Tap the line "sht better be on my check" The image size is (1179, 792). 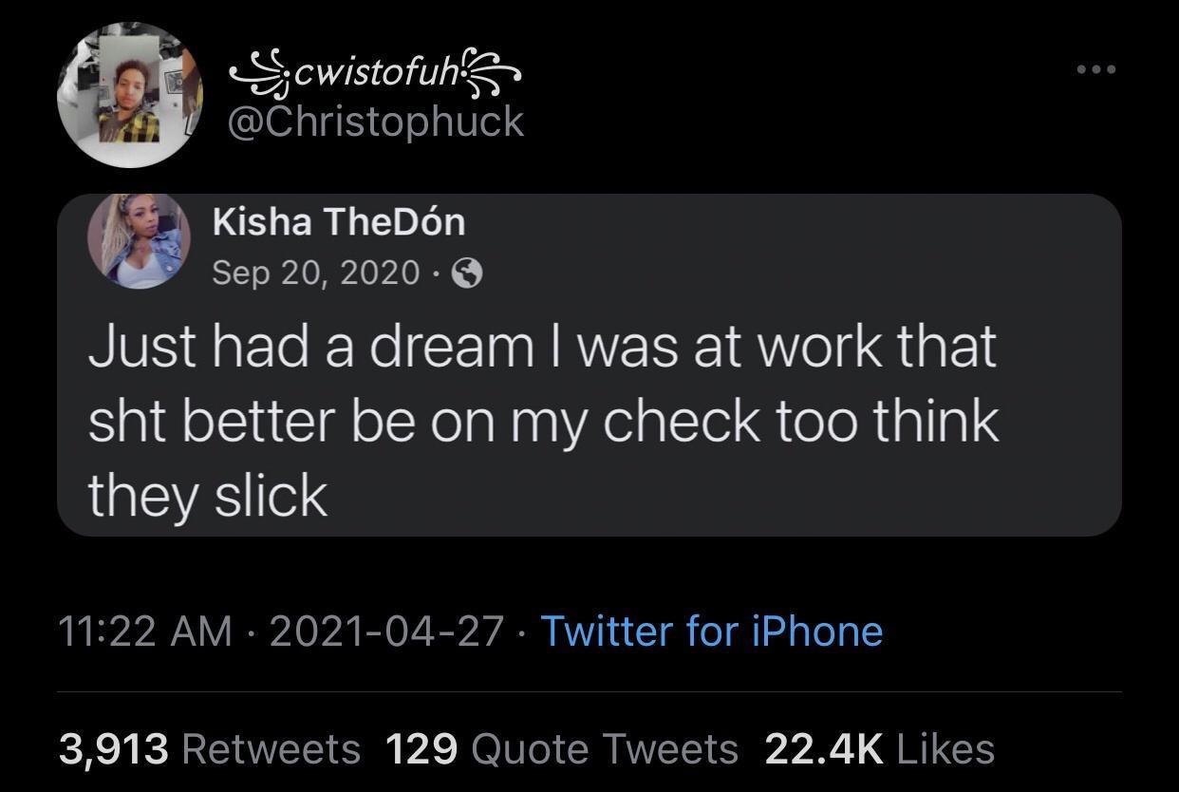[543, 421]
